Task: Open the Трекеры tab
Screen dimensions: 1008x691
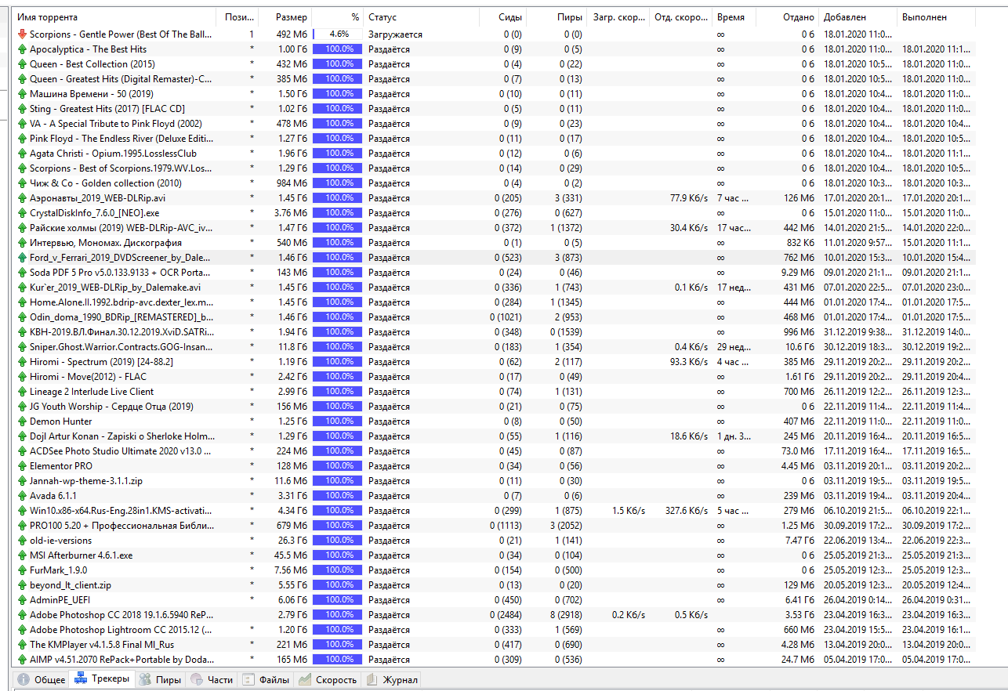Action: click(102, 679)
